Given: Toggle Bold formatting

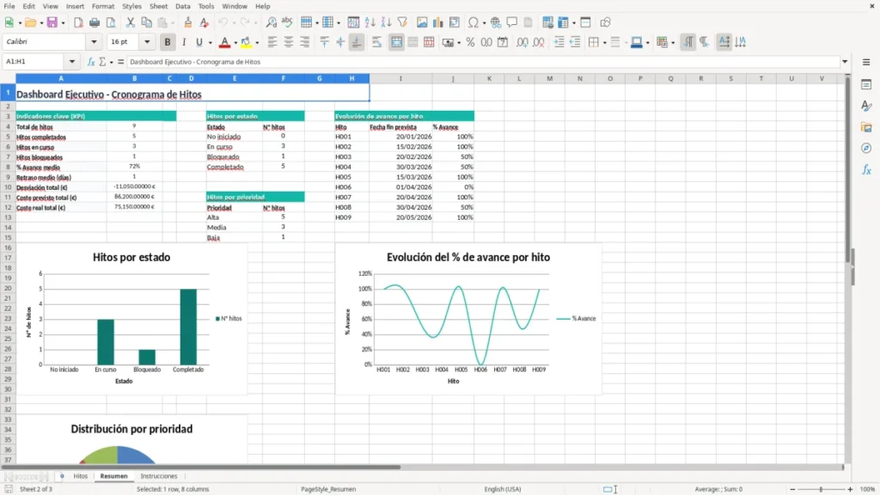Looking at the screenshot, I should (168, 42).
